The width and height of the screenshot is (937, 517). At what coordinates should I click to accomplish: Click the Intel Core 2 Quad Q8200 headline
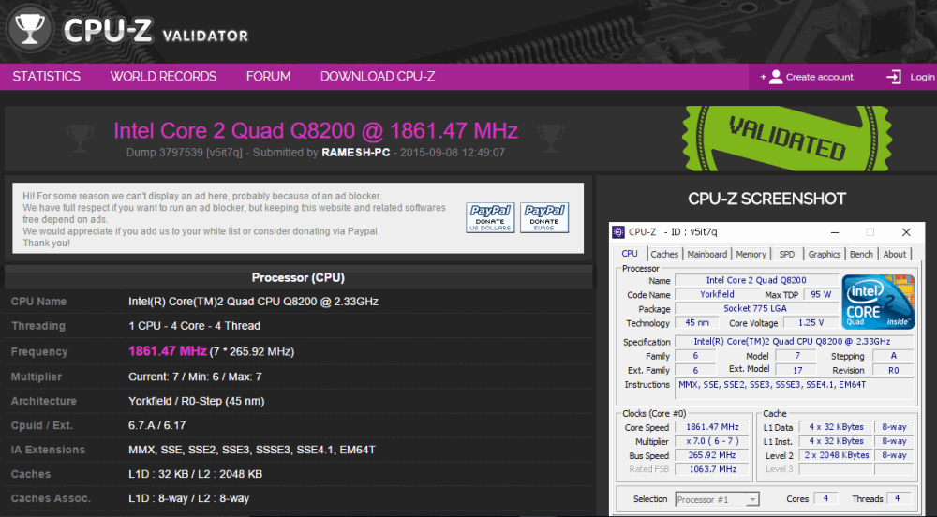(316, 131)
